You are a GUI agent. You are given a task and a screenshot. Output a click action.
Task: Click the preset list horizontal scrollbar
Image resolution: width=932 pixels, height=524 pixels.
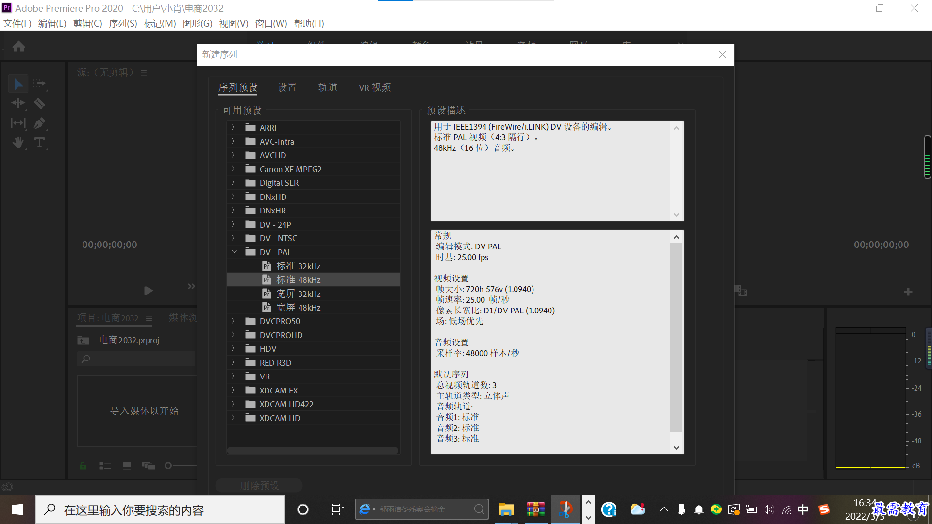pos(313,450)
